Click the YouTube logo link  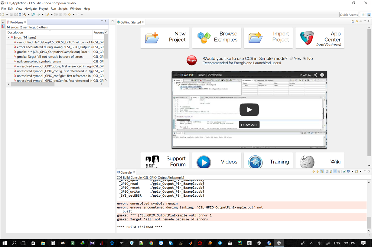coord(305,75)
